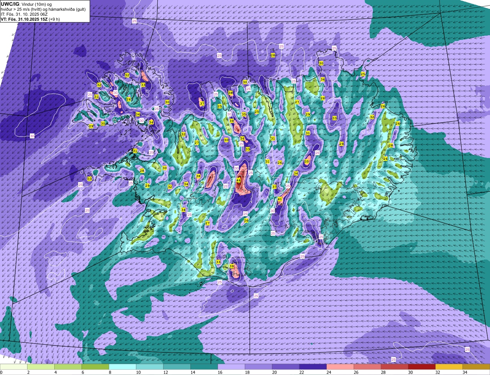This screenshot has height=375, width=490.
Task: Click the 16–18 m/s lavender scale swatch
Action: 231,367
